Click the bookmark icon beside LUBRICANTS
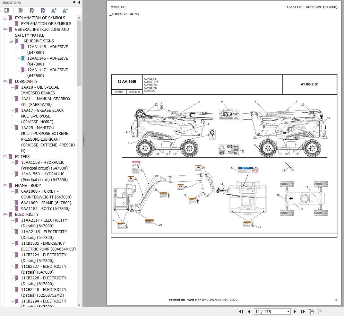Viewport: 344px width, 316px height. [11, 82]
